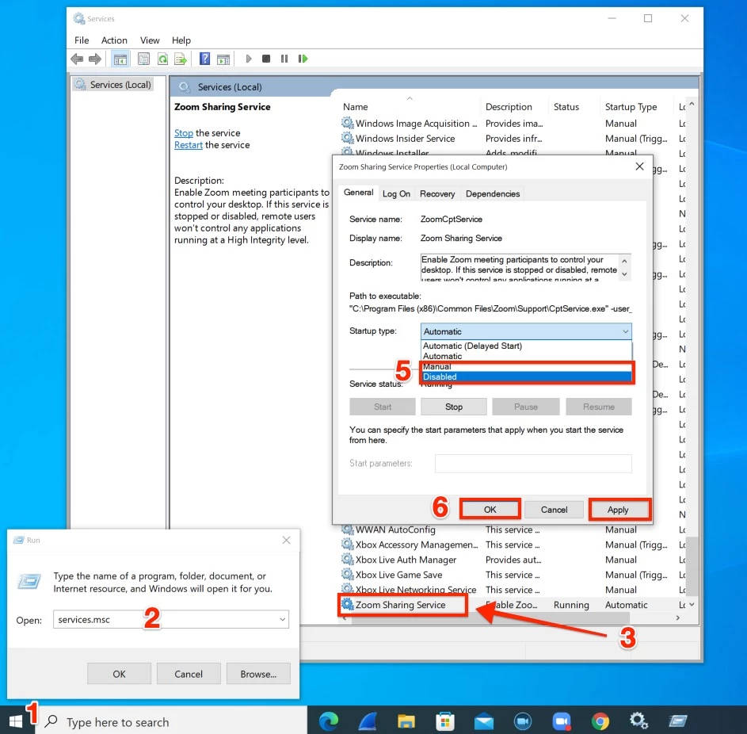Click OK in the properties dialog
The image size is (747, 734).
pyautogui.click(x=490, y=510)
